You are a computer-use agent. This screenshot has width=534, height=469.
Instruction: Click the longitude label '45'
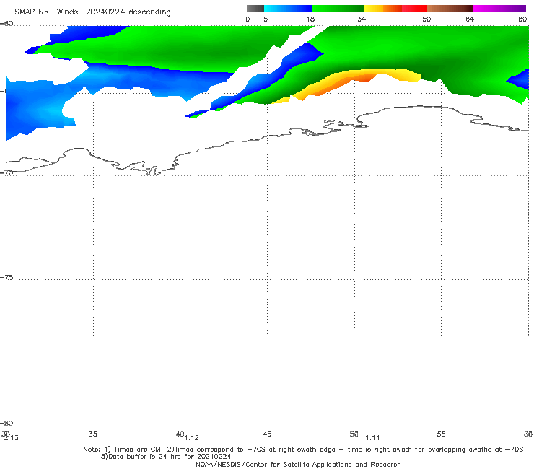tap(267, 434)
